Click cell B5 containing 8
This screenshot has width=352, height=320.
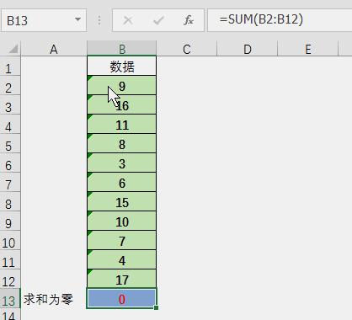click(122, 144)
